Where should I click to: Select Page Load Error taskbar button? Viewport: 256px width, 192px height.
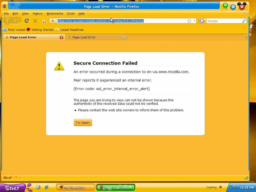point(115,187)
